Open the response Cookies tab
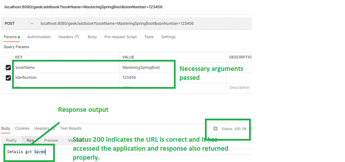Screen dimensions: 345x162 click(22, 128)
